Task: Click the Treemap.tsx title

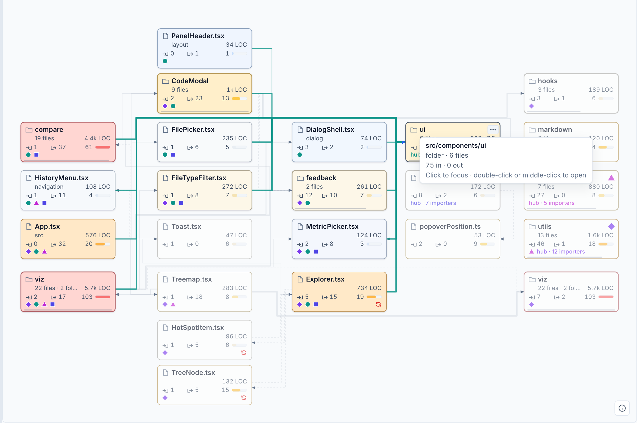Action: coord(191,279)
